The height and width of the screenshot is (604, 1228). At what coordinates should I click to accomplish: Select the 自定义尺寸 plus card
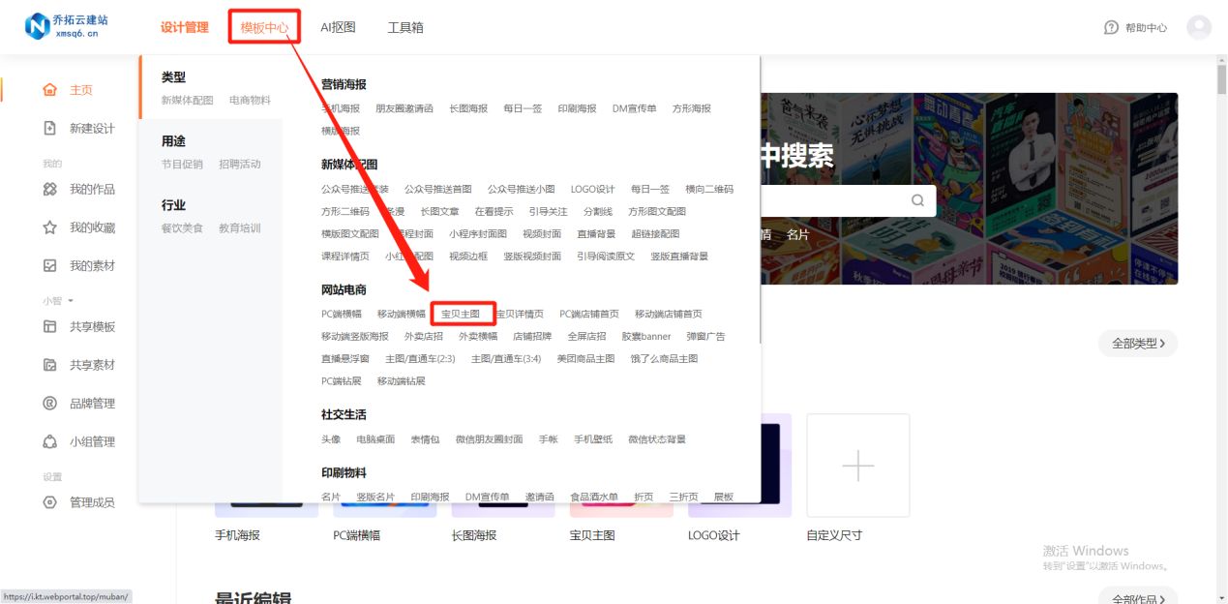click(857, 465)
